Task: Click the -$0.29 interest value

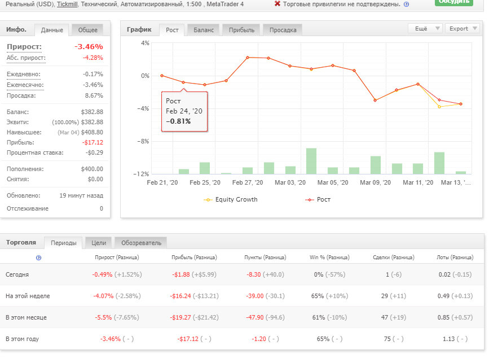Action: coord(95,152)
